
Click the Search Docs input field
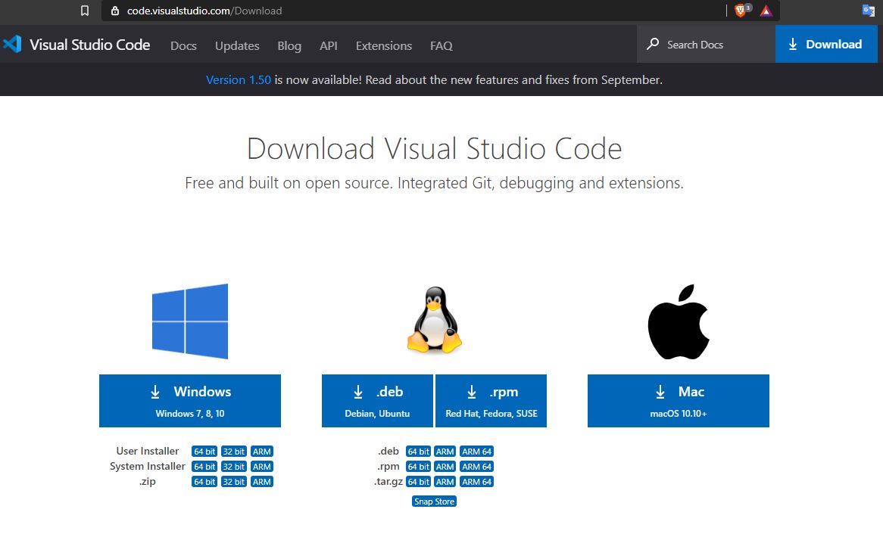coord(707,44)
